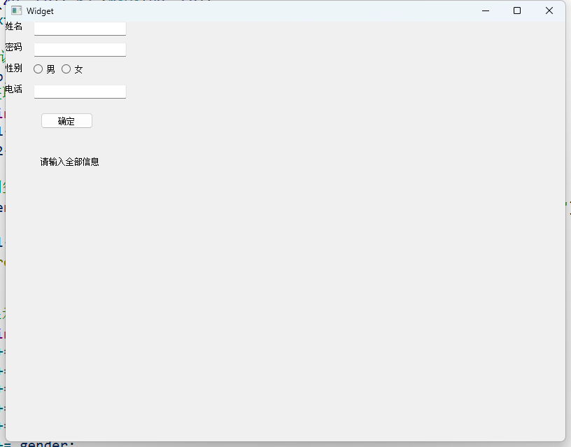Click the 确定 confirm button

66,121
